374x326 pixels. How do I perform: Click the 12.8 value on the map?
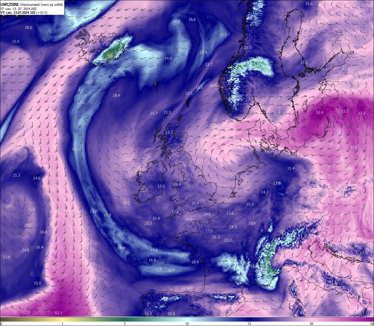coord(277,183)
